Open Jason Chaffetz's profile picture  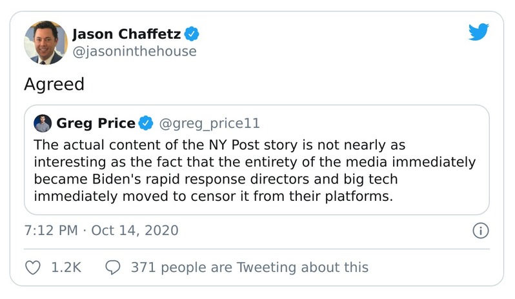[x=46, y=43]
